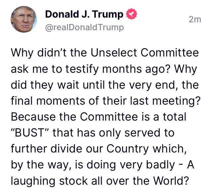Click the quoted word "BUST"
Viewport: 212px width, 196px height.
[x=29, y=133]
